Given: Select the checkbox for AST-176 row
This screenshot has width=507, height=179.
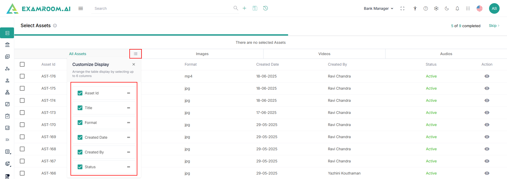Looking at the screenshot, I should pos(22,76).
